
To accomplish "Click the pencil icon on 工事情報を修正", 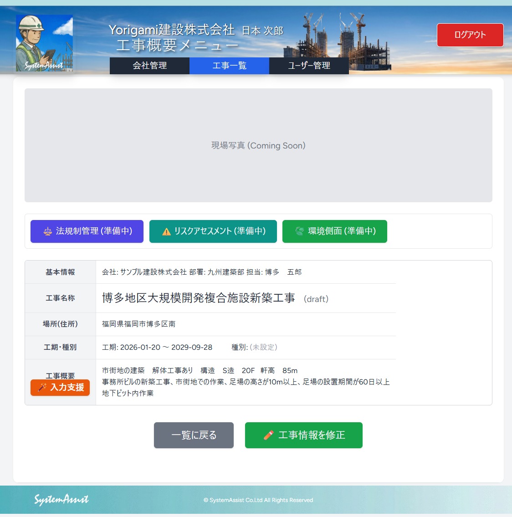I will click(x=268, y=435).
